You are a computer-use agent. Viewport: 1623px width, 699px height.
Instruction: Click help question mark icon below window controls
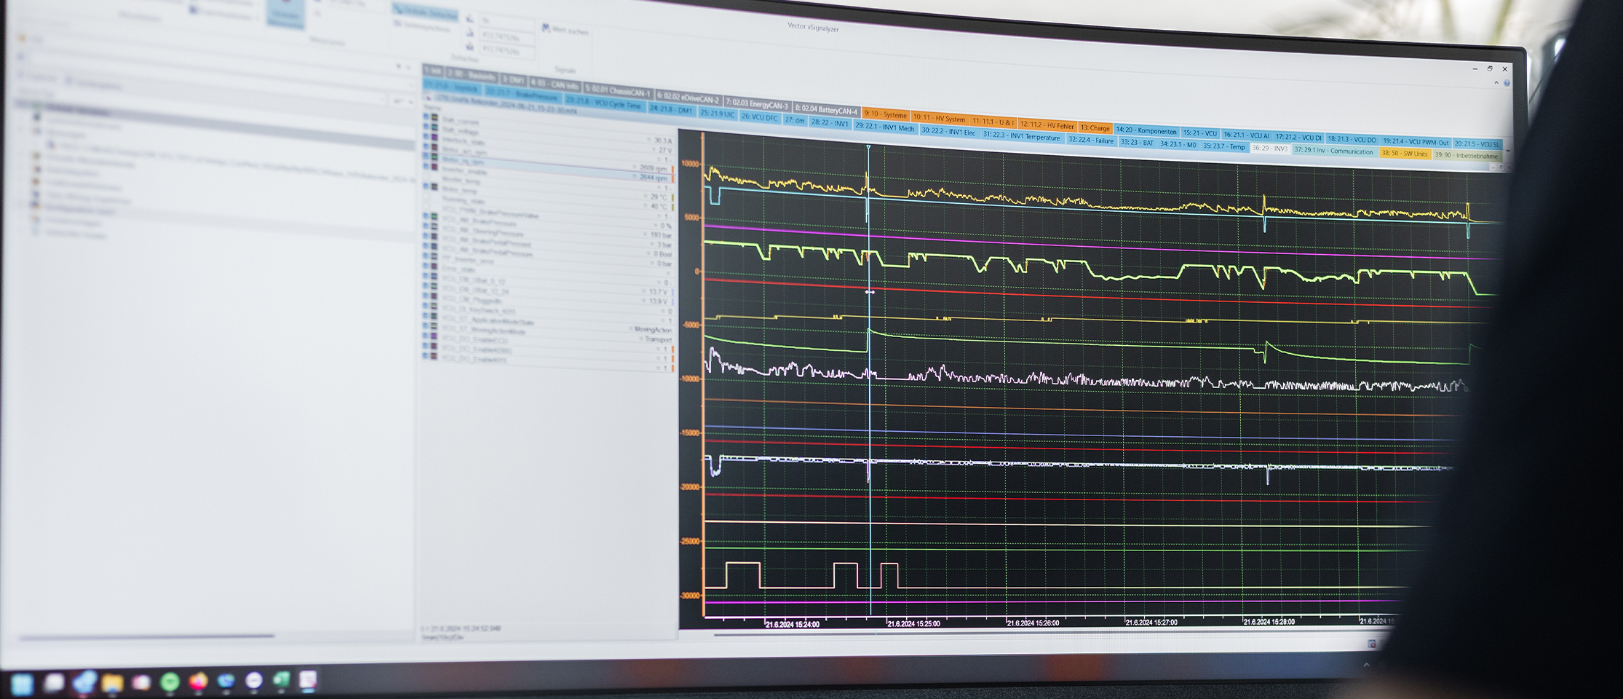pos(1507,83)
